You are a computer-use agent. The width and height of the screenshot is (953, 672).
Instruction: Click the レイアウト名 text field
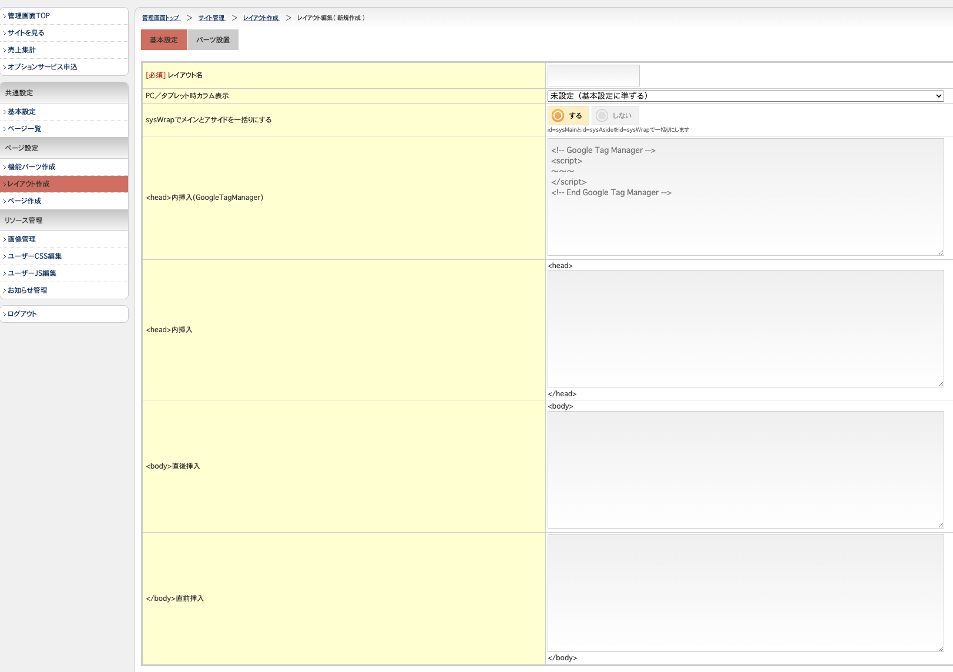coord(593,75)
